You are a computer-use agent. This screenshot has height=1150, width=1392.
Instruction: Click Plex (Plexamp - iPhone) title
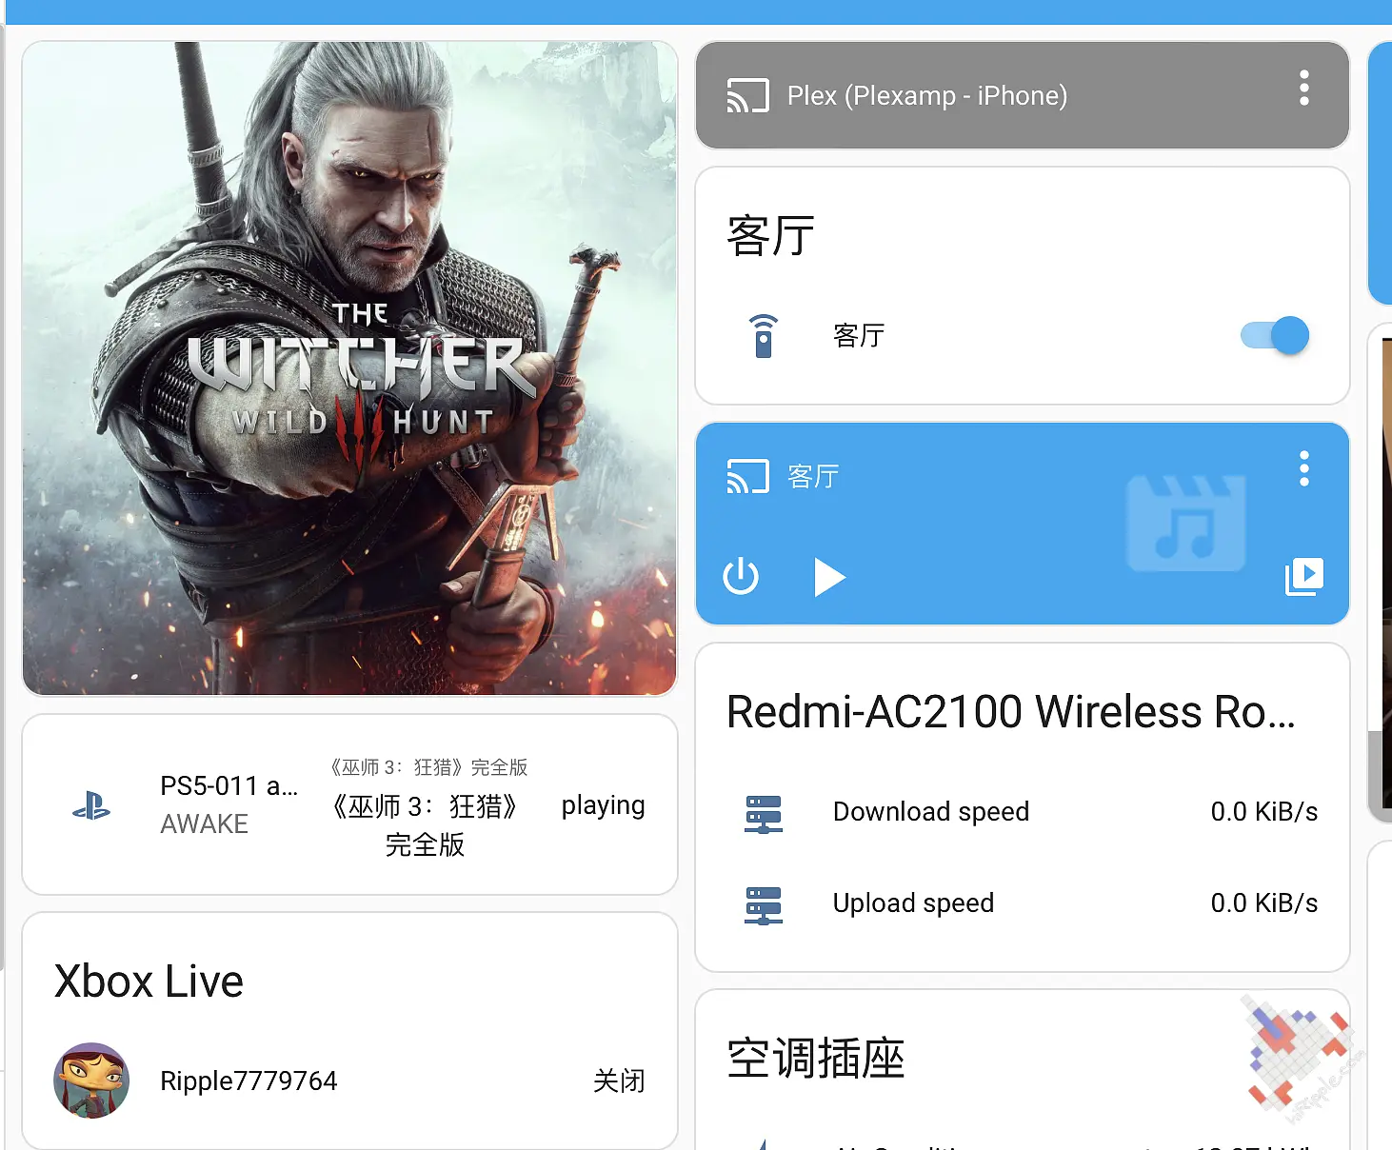pos(926,95)
